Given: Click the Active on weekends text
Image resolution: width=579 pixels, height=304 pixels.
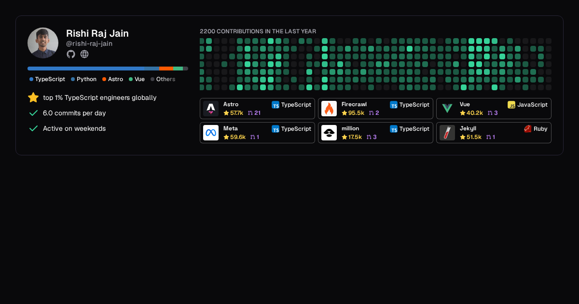Looking at the screenshot, I should pos(74,128).
